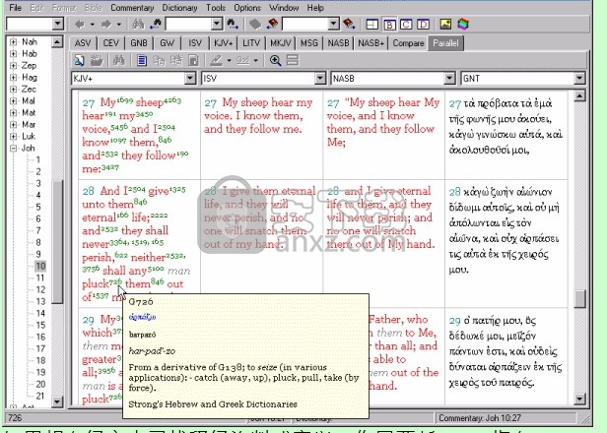Image resolution: width=607 pixels, height=433 pixels.
Task: Open the highlighter color dropdown arrow
Action: [x=229, y=61]
